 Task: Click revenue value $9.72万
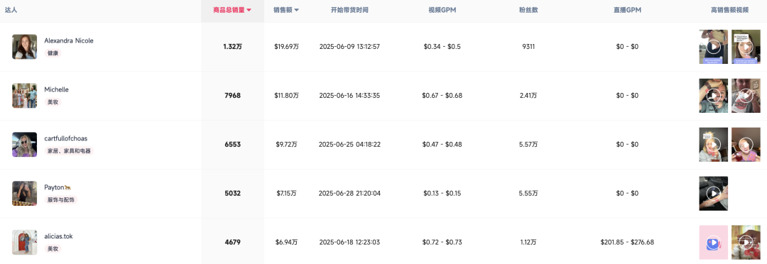[286, 144]
